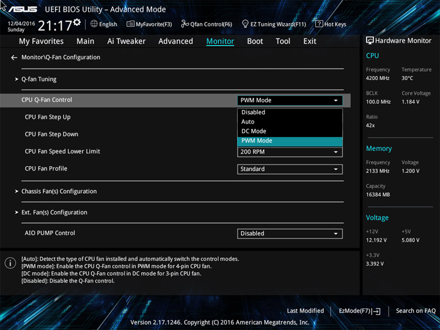Click the +12V reading 12.192 V
This screenshot has height=330, width=440.
(x=376, y=240)
